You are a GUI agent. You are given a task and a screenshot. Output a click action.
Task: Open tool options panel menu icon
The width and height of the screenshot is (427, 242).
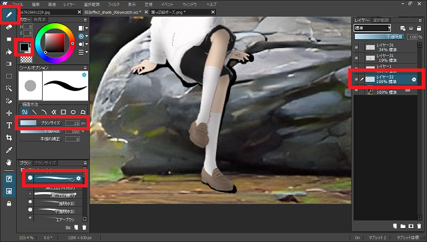coord(85,68)
